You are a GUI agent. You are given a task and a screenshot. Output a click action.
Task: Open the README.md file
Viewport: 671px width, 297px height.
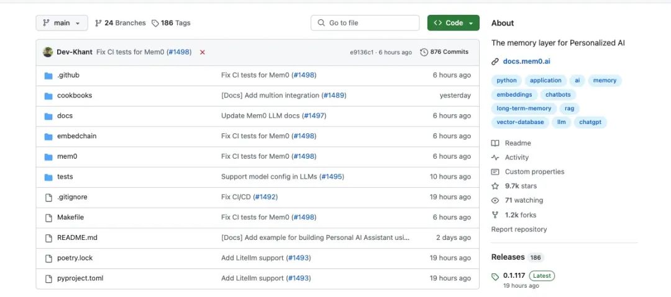point(78,237)
